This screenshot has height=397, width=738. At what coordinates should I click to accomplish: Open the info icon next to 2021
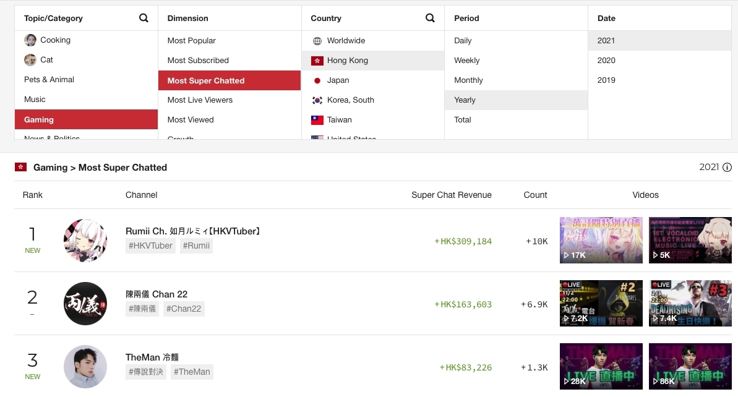727,167
